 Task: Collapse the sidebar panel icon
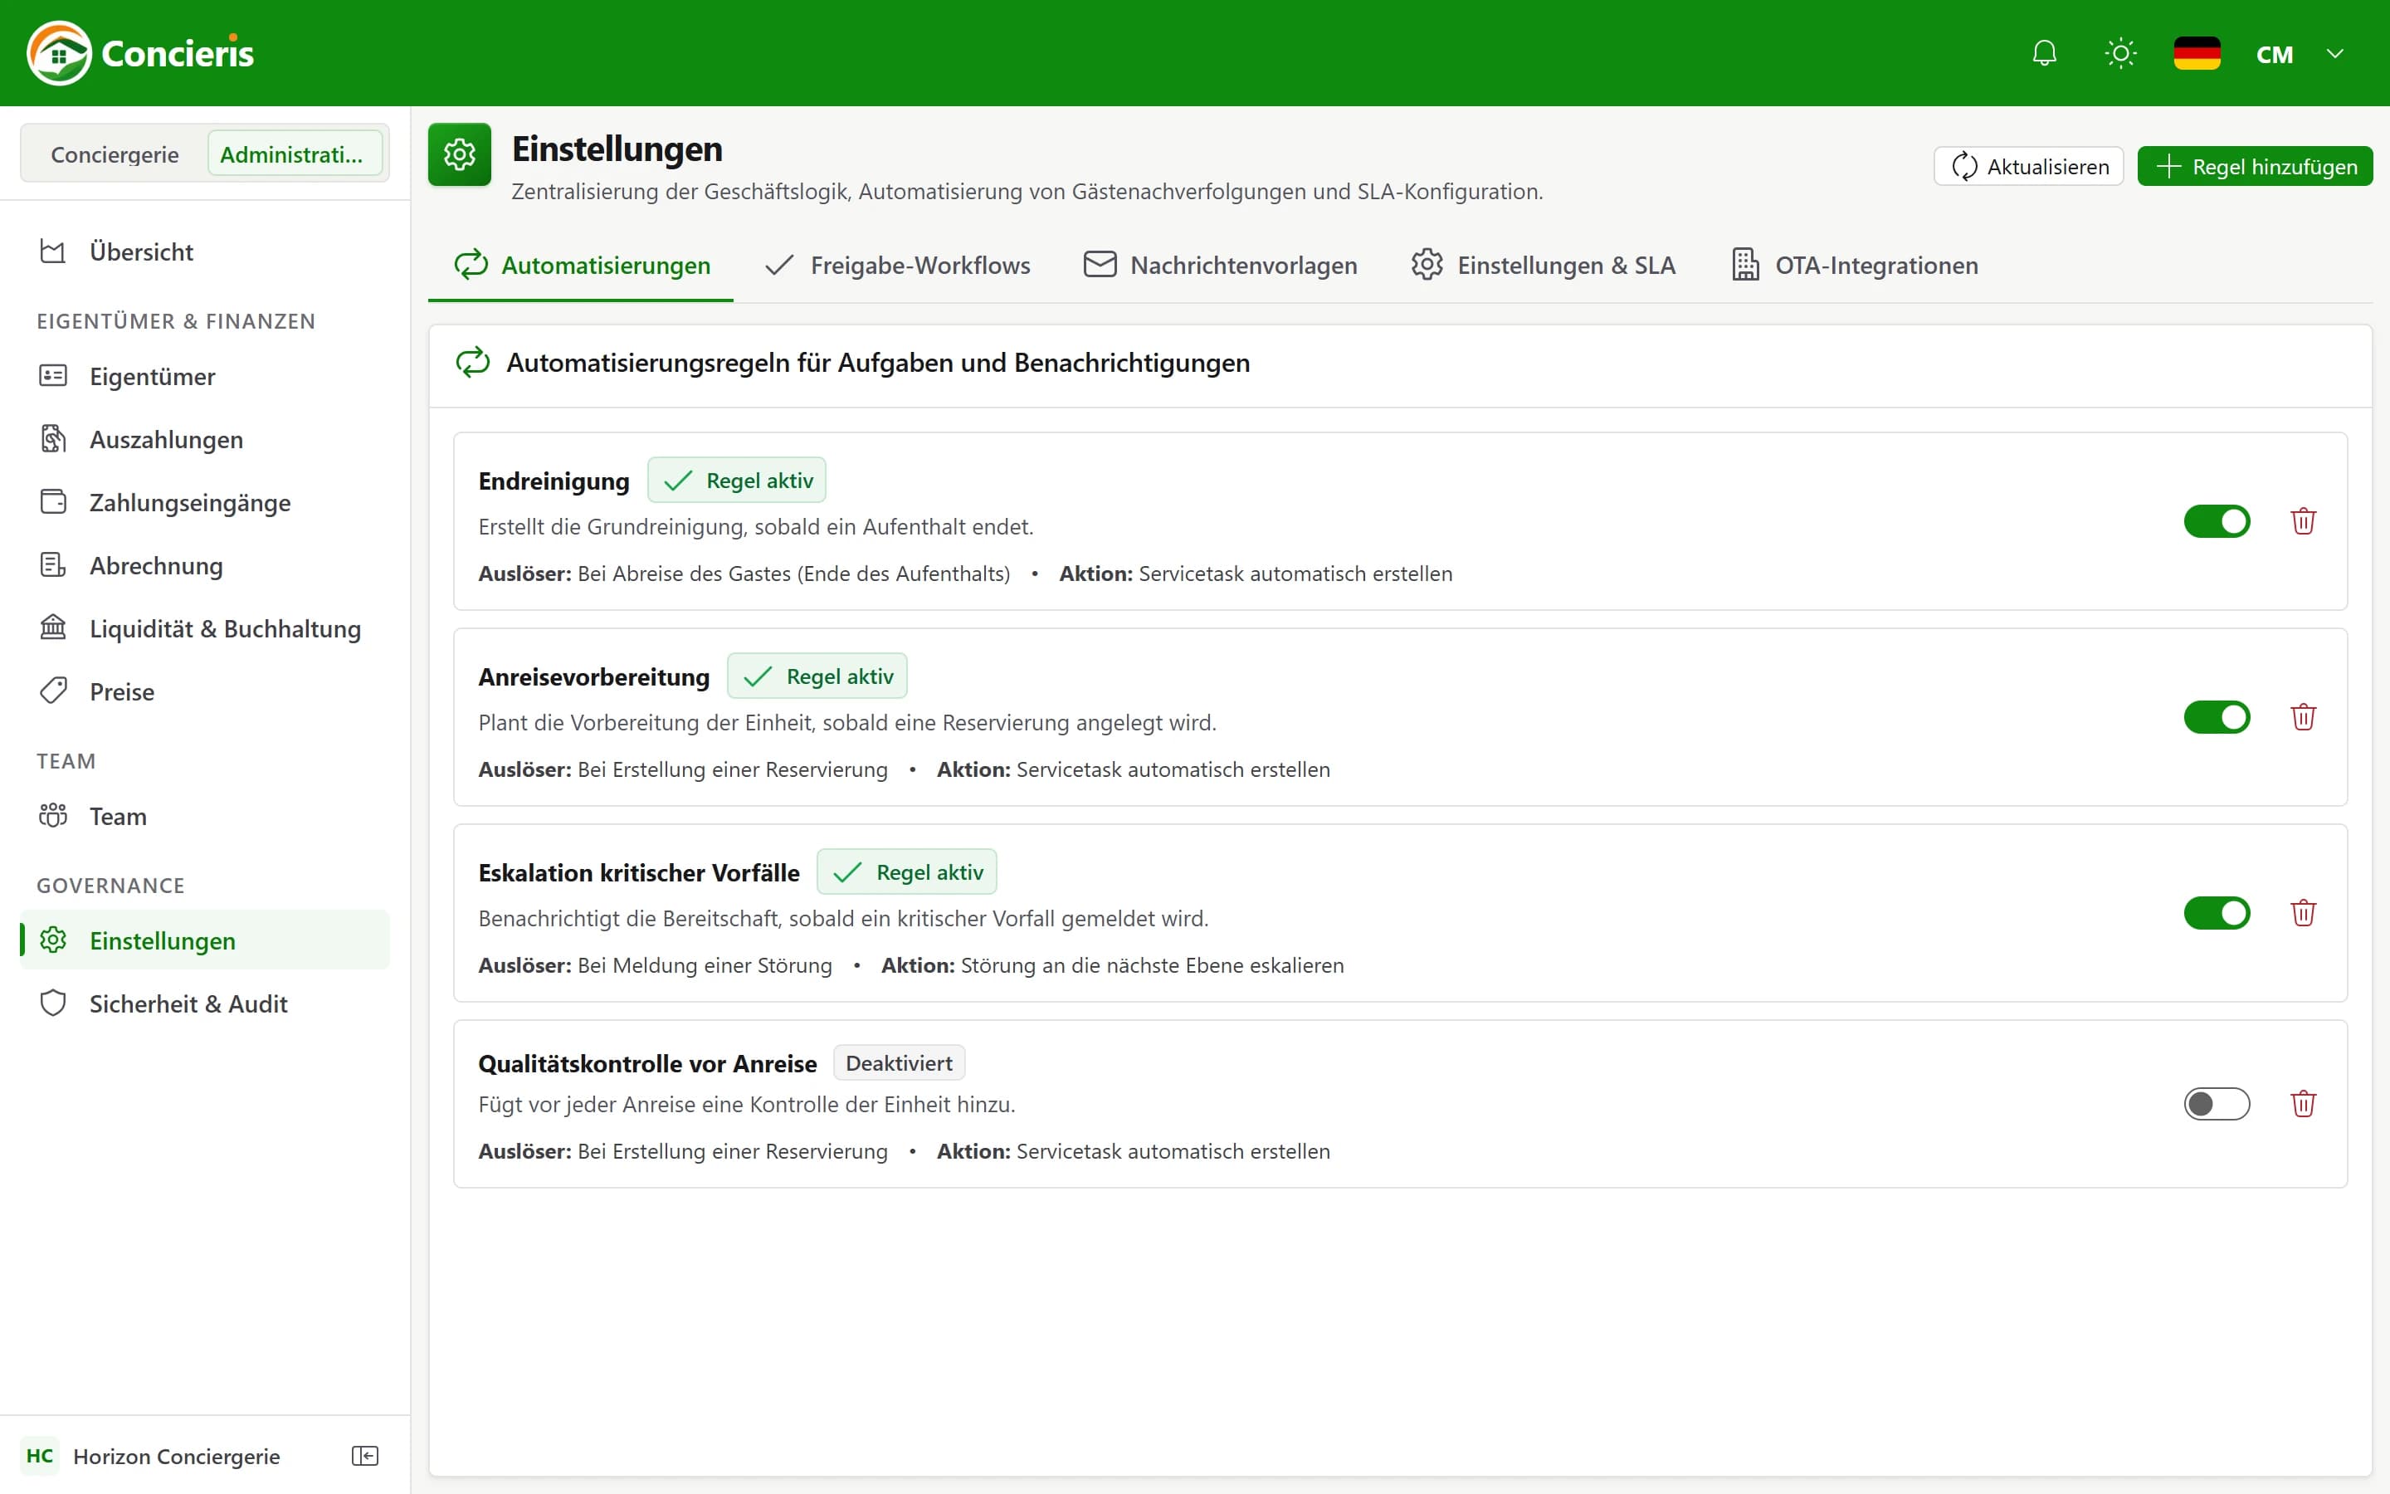[x=364, y=1456]
